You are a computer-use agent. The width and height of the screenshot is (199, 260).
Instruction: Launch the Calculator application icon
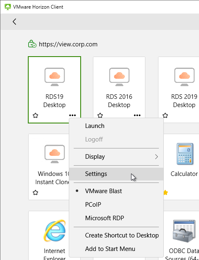point(185,154)
